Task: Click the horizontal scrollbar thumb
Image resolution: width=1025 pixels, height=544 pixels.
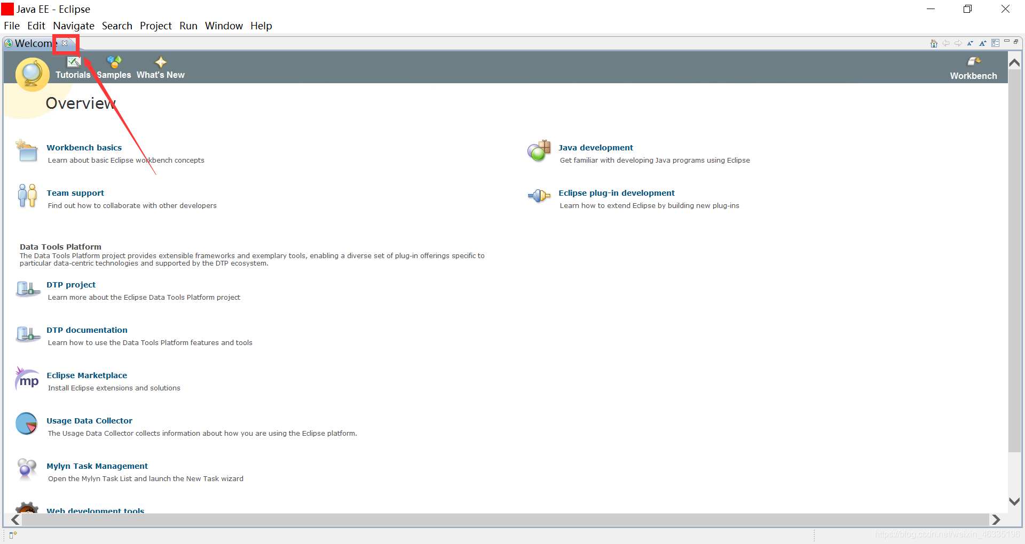Action: (505, 519)
